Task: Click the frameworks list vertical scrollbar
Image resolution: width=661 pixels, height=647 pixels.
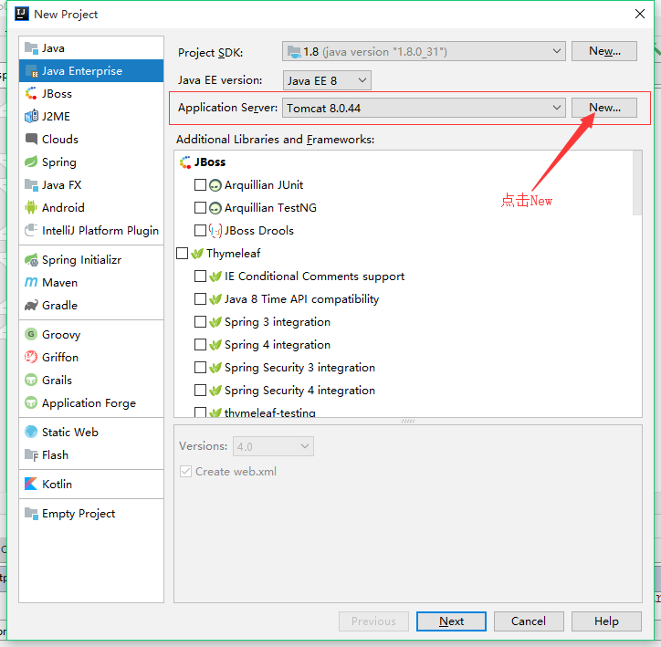Action: coord(637,183)
